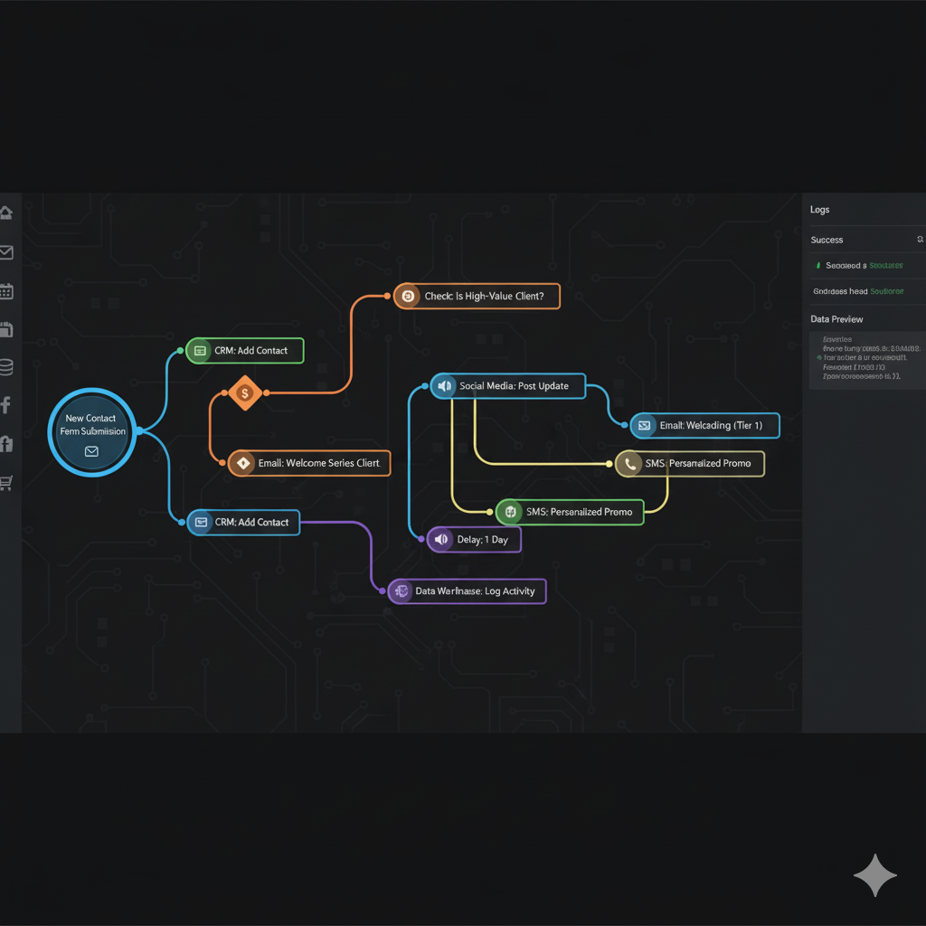Click the Home icon in the left sidebar
The image size is (926, 926).
click(x=6, y=213)
